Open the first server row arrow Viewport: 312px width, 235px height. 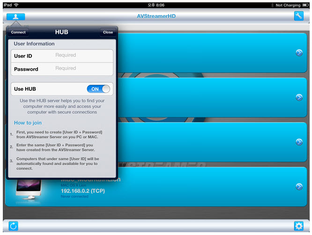299,53
